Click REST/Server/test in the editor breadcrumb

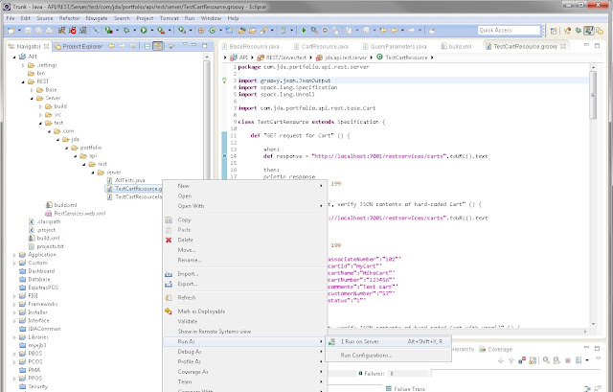tap(282, 58)
